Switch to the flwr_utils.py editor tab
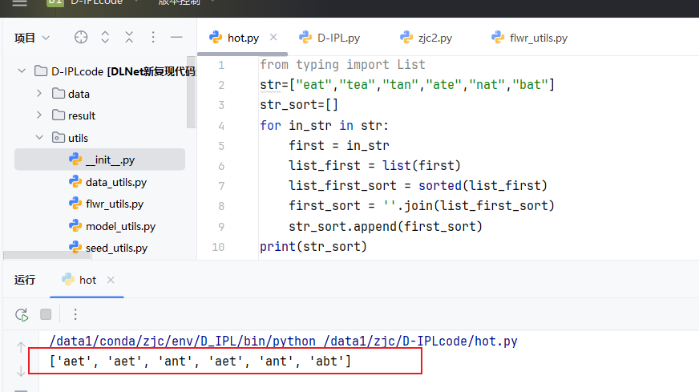Screen dimensions: 699x392 click(x=529, y=38)
